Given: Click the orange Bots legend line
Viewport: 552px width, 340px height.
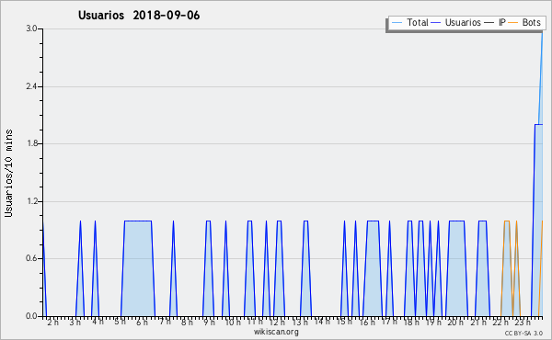Looking at the screenshot, I should (513, 23).
